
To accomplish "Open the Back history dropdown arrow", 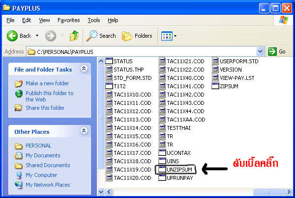I will (x=37, y=36).
